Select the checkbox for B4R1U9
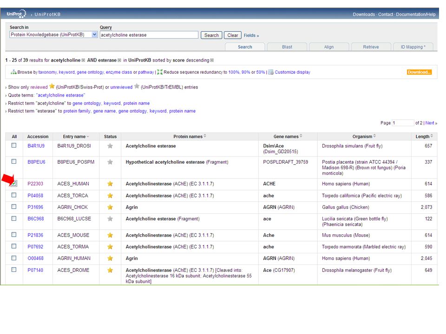This screenshot has height=334, width=446. pos(13,145)
